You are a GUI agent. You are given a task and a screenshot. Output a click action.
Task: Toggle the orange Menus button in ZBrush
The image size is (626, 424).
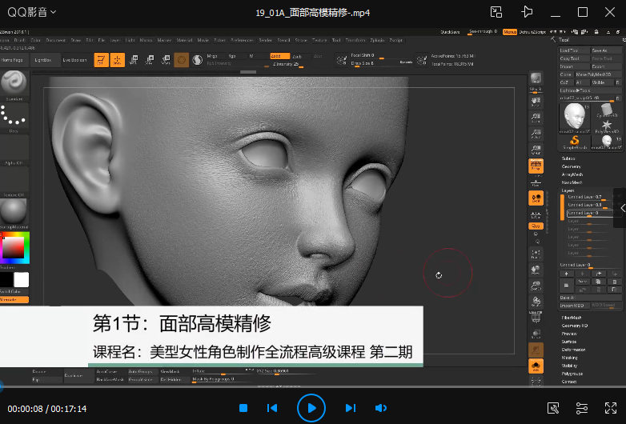[x=509, y=33]
